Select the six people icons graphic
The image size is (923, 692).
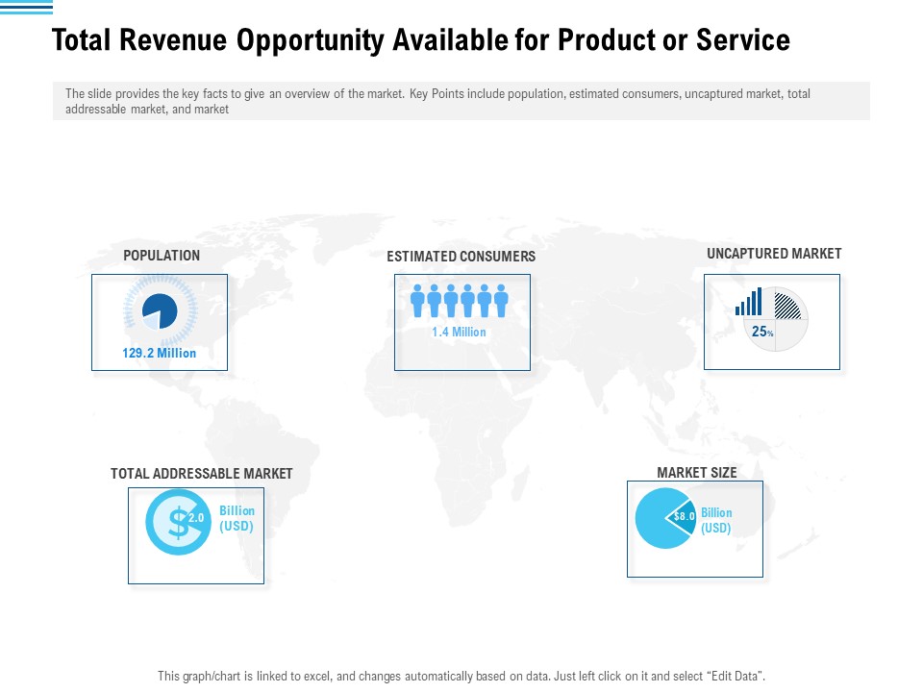pyautogui.click(x=460, y=301)
